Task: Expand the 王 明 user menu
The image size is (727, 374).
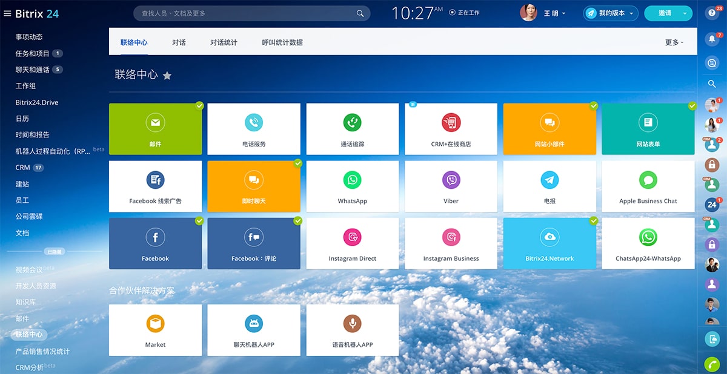Action: [x=554, y=13]
